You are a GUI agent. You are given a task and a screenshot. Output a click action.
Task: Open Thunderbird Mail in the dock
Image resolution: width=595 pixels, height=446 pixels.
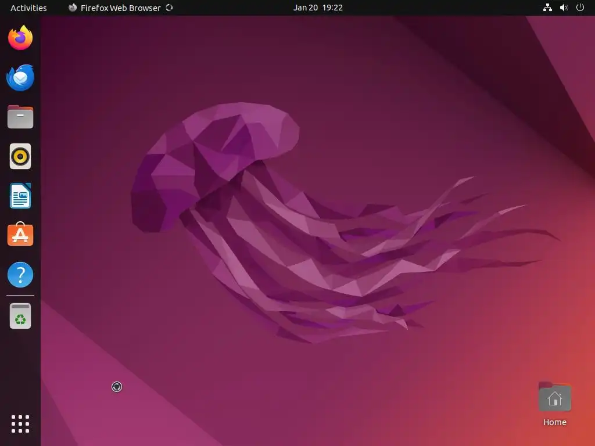(20, 77)
